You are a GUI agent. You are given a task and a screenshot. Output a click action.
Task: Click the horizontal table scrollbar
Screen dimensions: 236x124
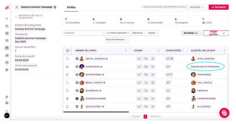point(96,112)
